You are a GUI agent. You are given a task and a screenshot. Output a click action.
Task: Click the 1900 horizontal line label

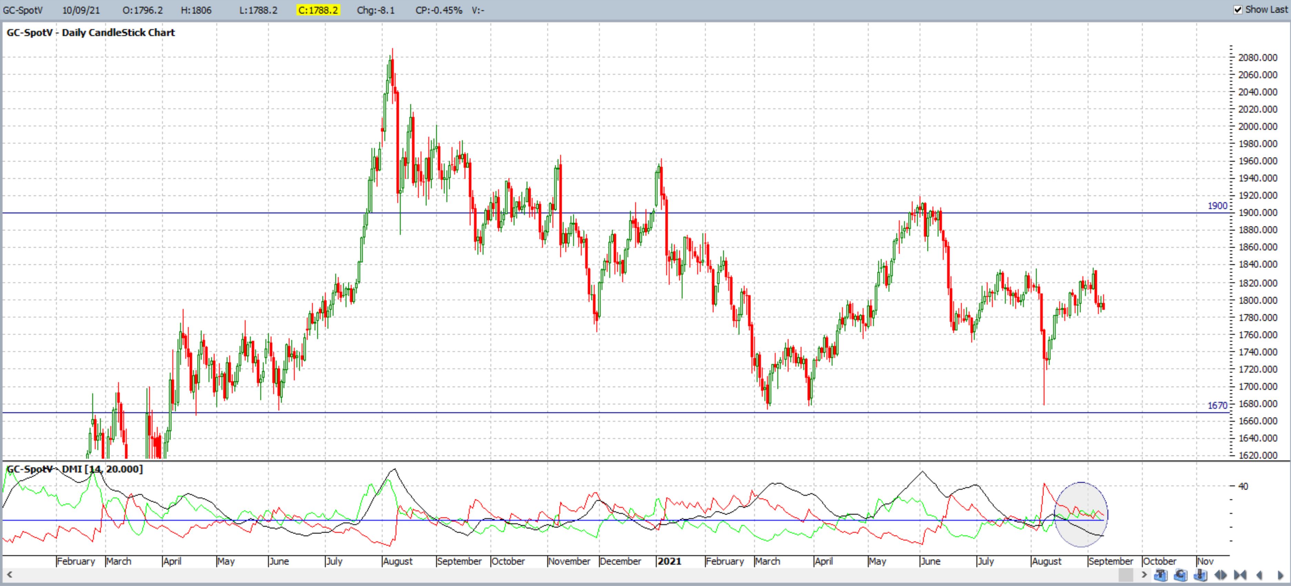point(1217,206)
